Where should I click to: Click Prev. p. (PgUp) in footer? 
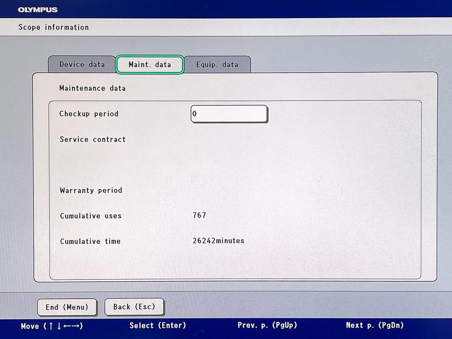[267, 325]
